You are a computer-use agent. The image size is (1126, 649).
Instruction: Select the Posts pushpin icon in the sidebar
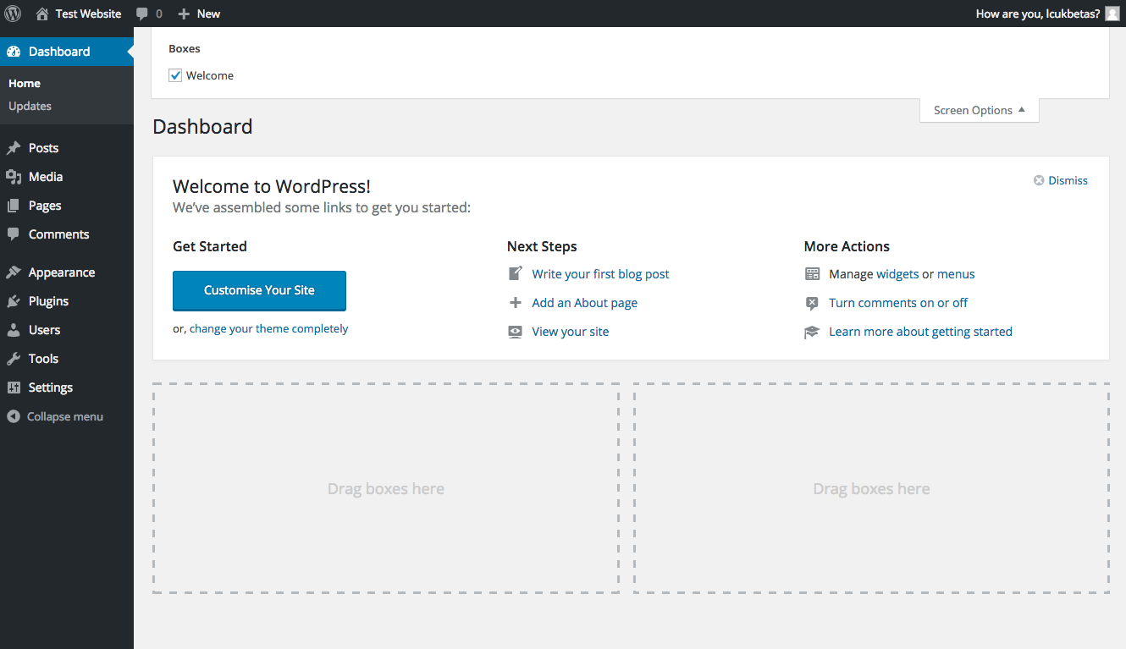pos(15,147)
